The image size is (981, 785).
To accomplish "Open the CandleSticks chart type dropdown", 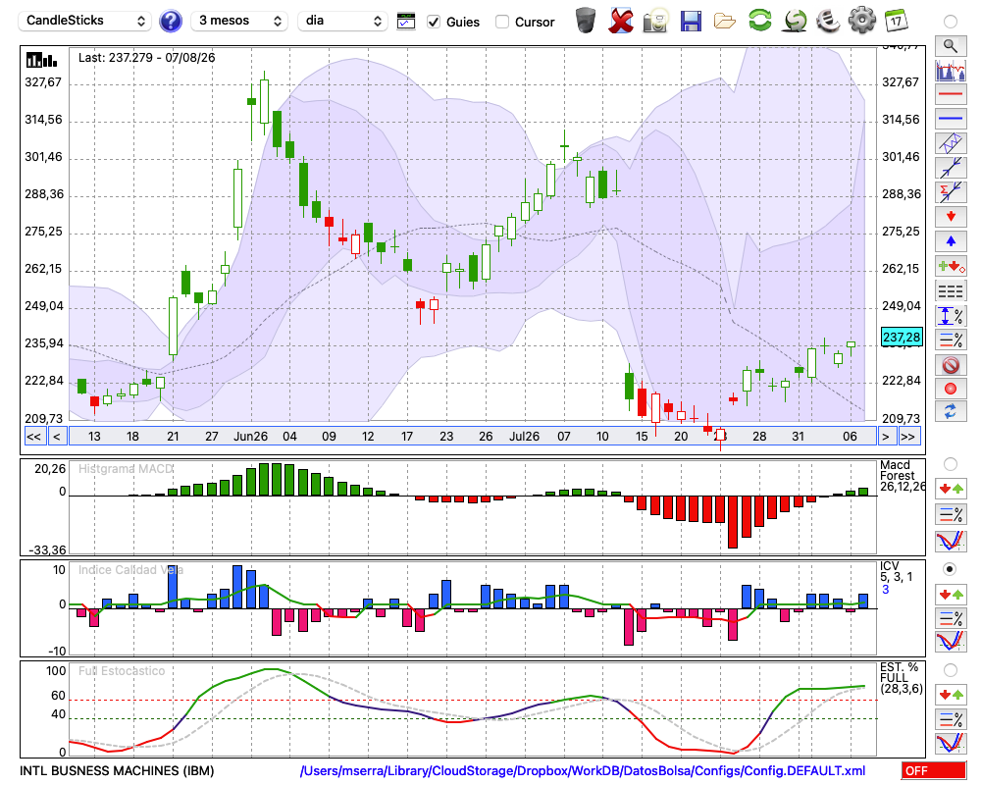I will point(85,21).
